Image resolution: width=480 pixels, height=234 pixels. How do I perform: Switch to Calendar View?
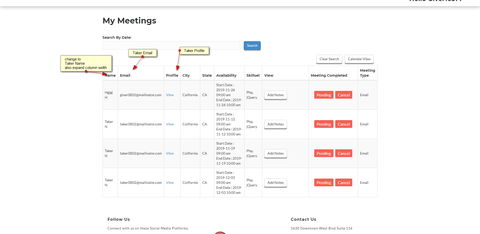click(359, 59)
